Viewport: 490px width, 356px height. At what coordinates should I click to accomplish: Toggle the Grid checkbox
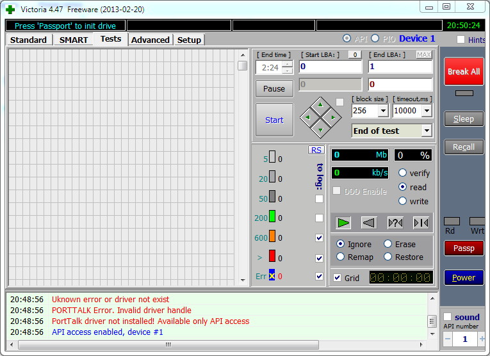(337, 278)
